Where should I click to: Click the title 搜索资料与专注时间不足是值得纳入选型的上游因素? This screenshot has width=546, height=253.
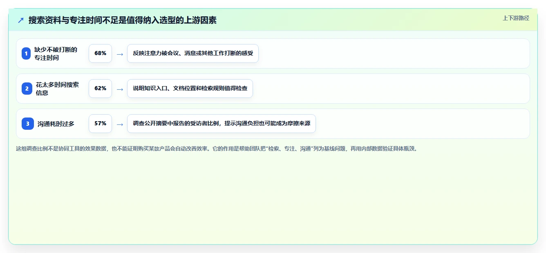point(122,20)
